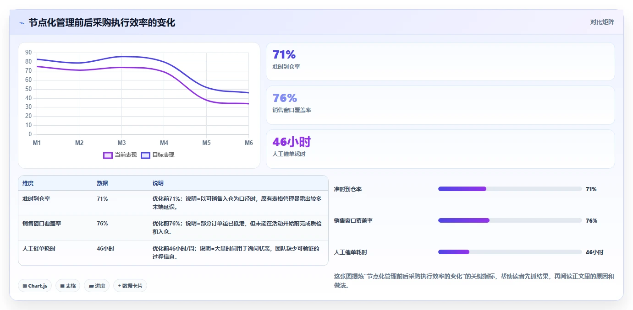Click the M4 label on the chart axis
The height and width of the screenshot is (310, 633).
coord(164,143)
